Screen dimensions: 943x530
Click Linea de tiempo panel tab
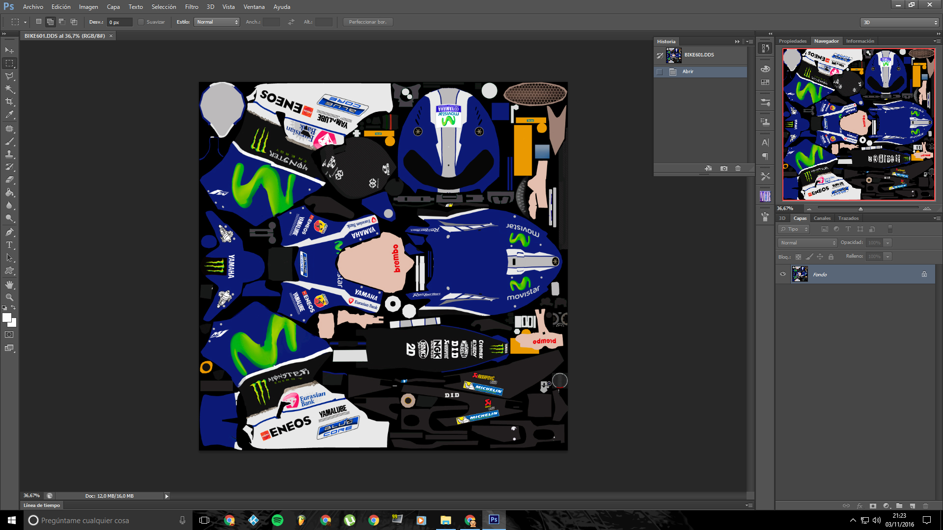point(42,505)
